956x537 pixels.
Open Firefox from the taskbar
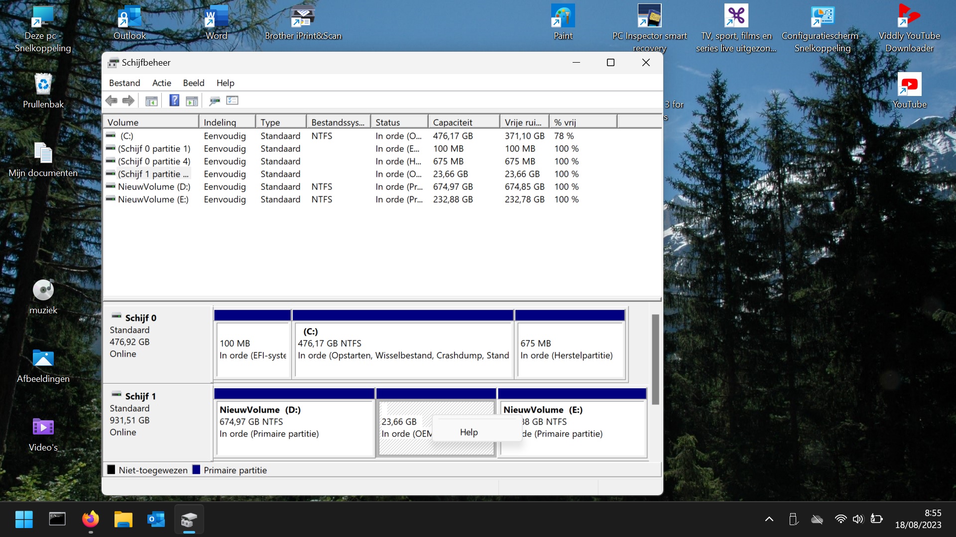[90, 520]
